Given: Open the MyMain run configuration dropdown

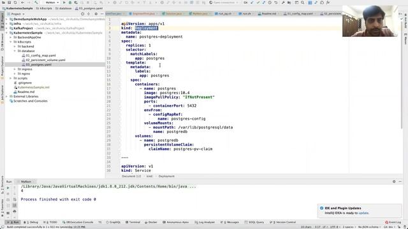Looking at the screenshot, I should pos(51,3).
